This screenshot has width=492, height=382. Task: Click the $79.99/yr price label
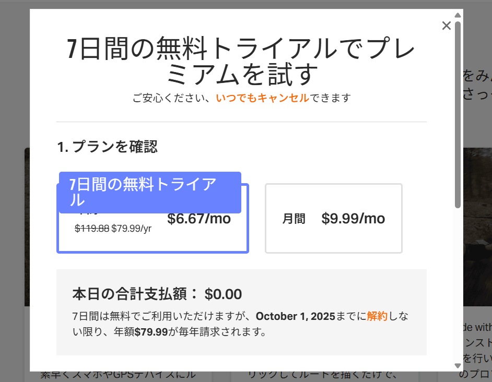pyautogui.click(x=132, y=228)
